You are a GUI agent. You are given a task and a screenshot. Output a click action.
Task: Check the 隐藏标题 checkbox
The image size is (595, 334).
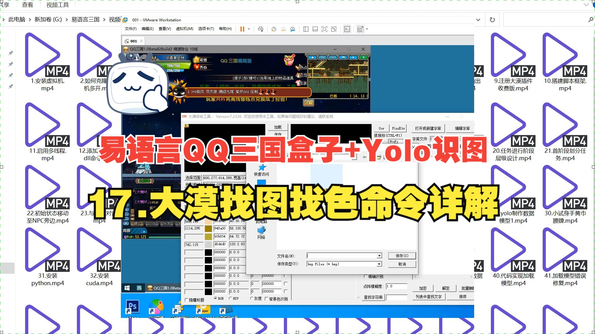tap(187, 300)
